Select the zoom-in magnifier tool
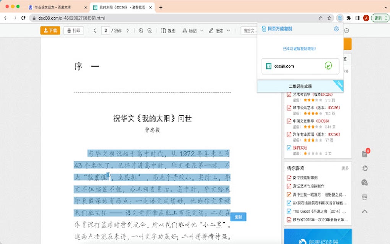 pyautogui.click(x=141, y=31)
